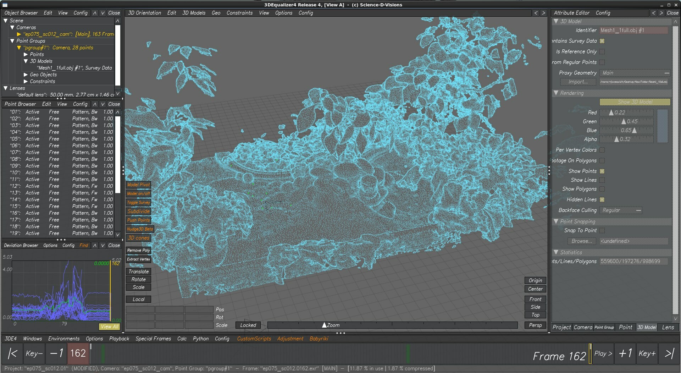Close the Object Browser panel
Image resolution: width=681 pixels, height=373 pixels.
pyautogui.click(x=114, y=13)
